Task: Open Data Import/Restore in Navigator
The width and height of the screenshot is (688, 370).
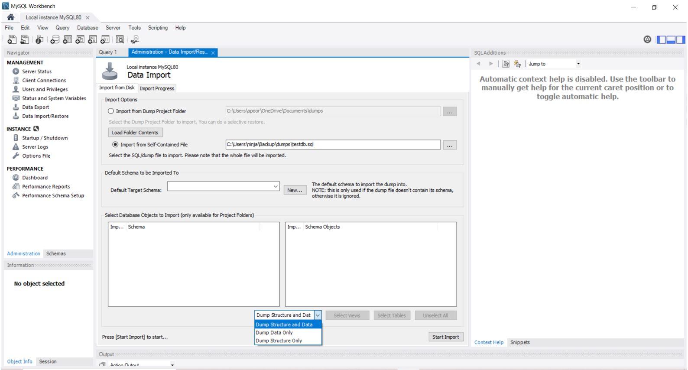Action: pyautogui.click(x=45, y=116)
